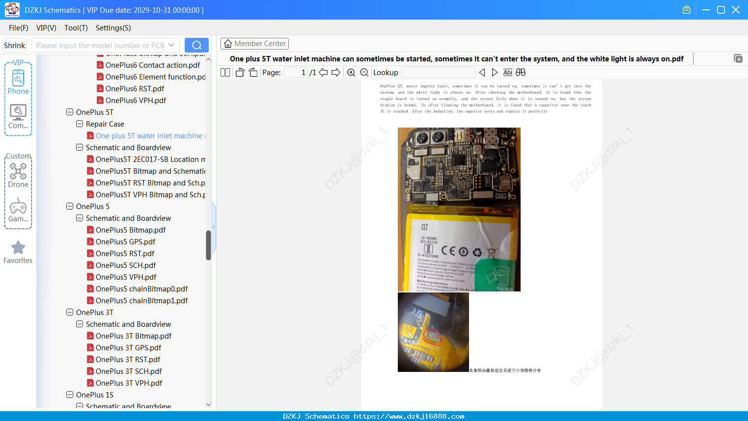Open the model number dropdown arrow
The width and height of the screenshot is (748, 421).
[171, 45]
